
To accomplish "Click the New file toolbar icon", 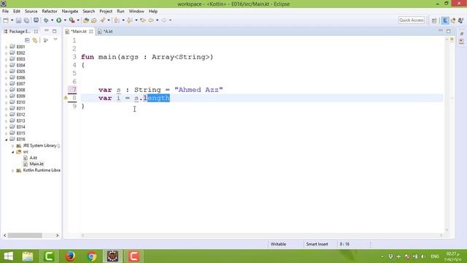I will 6,20.
